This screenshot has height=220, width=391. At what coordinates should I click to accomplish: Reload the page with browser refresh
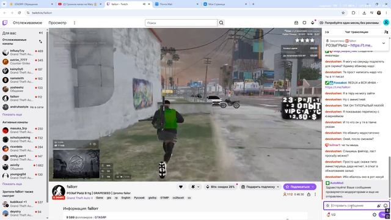click(20, 13)
